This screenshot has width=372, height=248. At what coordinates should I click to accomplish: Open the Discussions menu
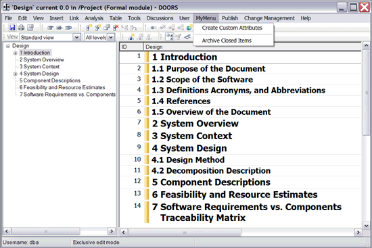(x=160, y=18)
